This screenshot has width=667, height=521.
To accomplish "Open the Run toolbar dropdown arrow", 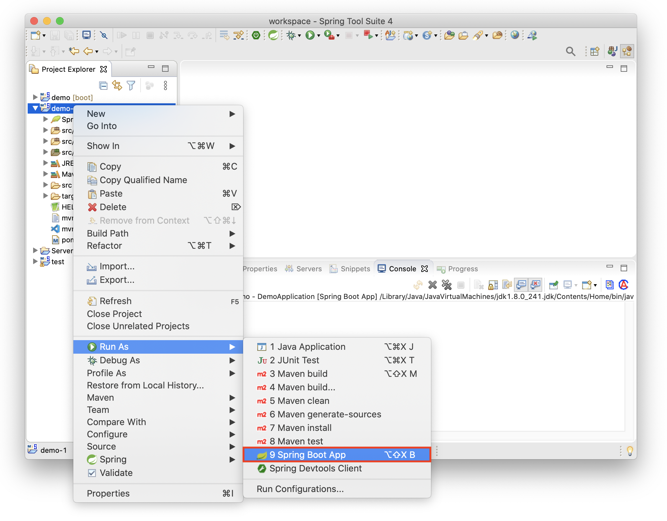I will tap(319, 36).
